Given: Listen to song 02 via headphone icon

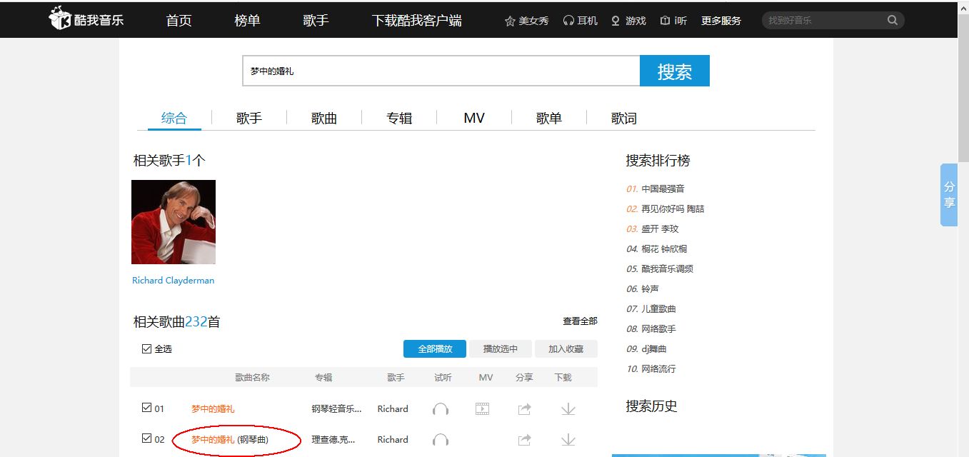Looking at the screenshot, I should 441,440.
